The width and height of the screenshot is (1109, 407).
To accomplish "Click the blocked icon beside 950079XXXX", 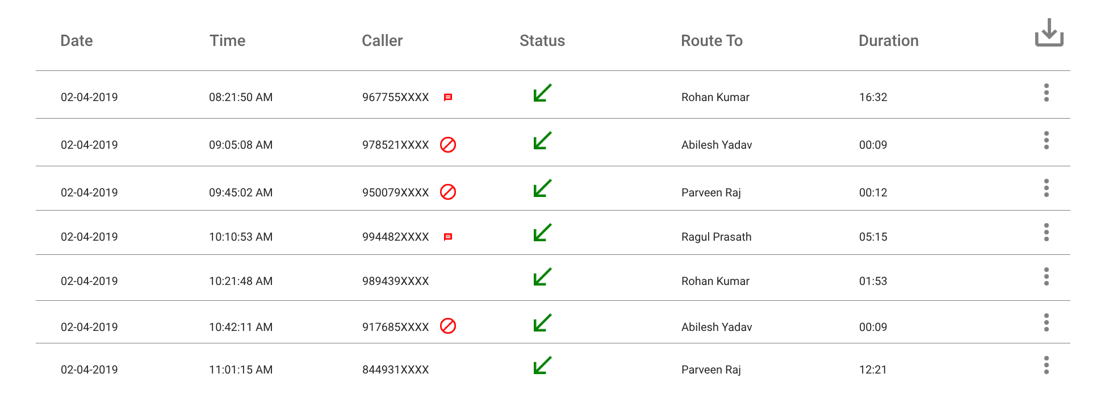I will (449, 192).
